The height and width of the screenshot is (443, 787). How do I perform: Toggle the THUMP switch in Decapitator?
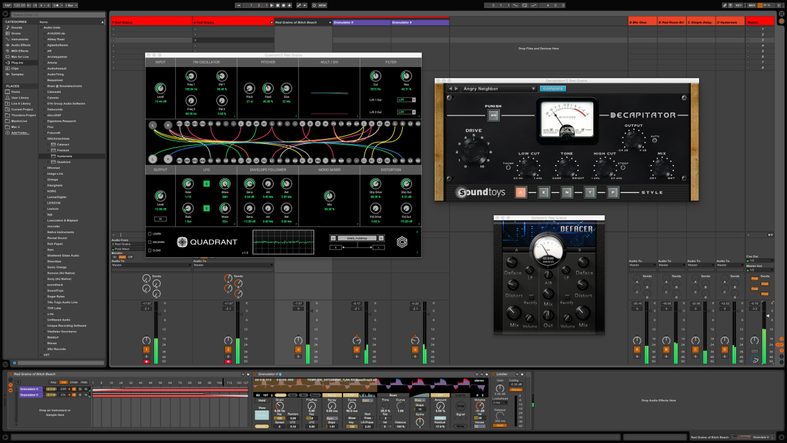[x=508, y=167]
